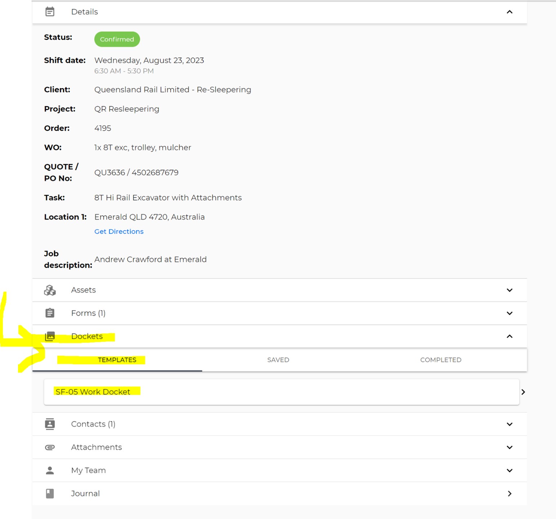Screen dimensions: 556x519
Task: Click the Confirmed status badge
Action: (x=117, y=39)
